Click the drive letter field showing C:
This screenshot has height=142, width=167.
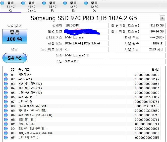(86, 49)
